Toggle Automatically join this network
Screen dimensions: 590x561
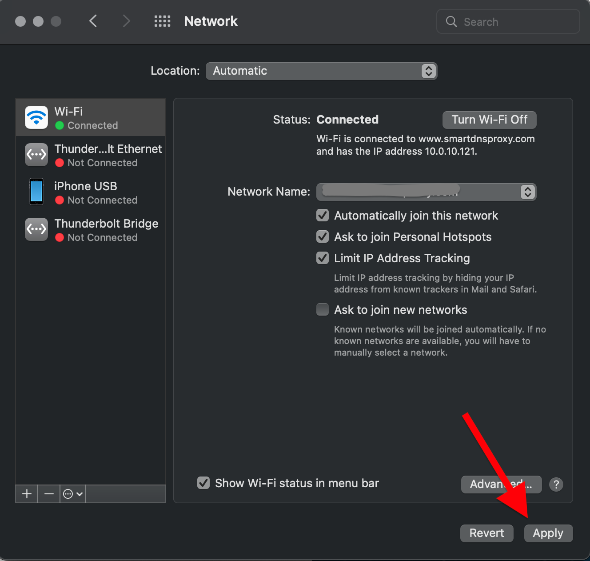323,216
